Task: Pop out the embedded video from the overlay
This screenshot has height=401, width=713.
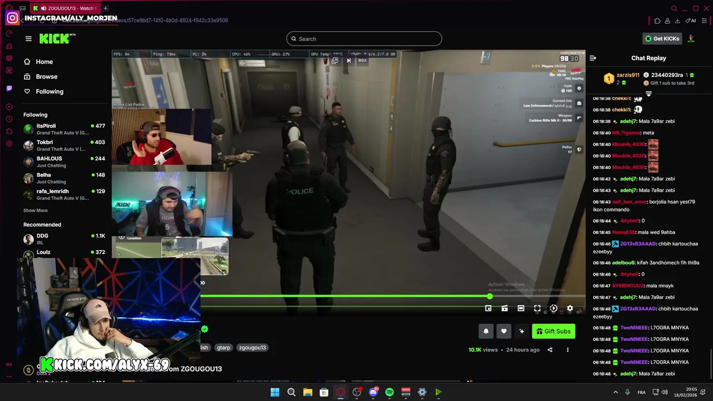Action: (x=335, y=60)
